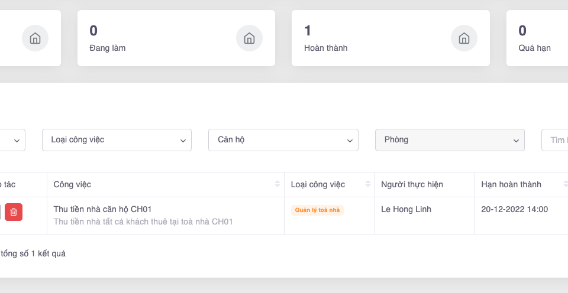Click sort arrows in Loại công việc column
The image size is (568, 293).
tap(368, 184)
